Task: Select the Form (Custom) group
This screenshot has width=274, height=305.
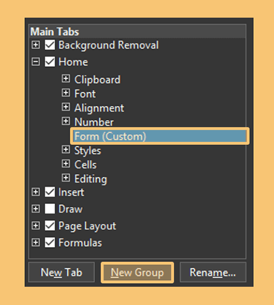Action: [x=160, y=136]
